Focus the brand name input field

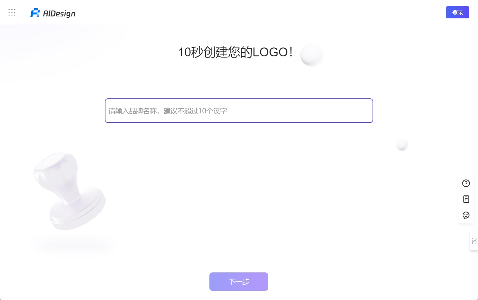pyautogui.click(x=239, y=111)
